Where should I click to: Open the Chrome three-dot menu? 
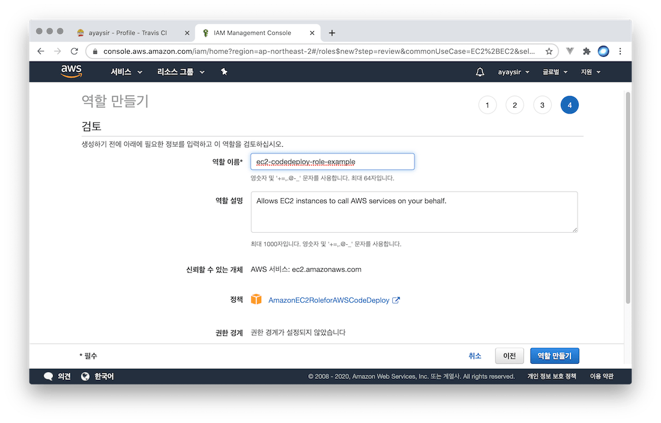[x=620, y=51]
